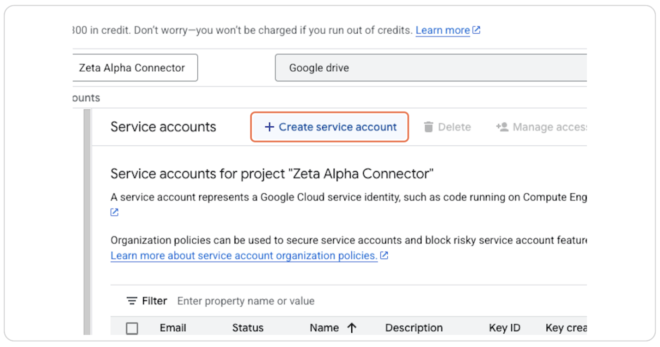Click the ascending sort arrow on Name column
660x347 pixels.
pyautogui.click(x=352, y=328)
